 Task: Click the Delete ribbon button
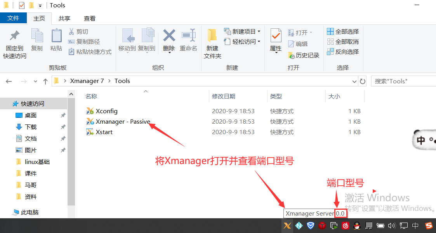coord(169,41)
